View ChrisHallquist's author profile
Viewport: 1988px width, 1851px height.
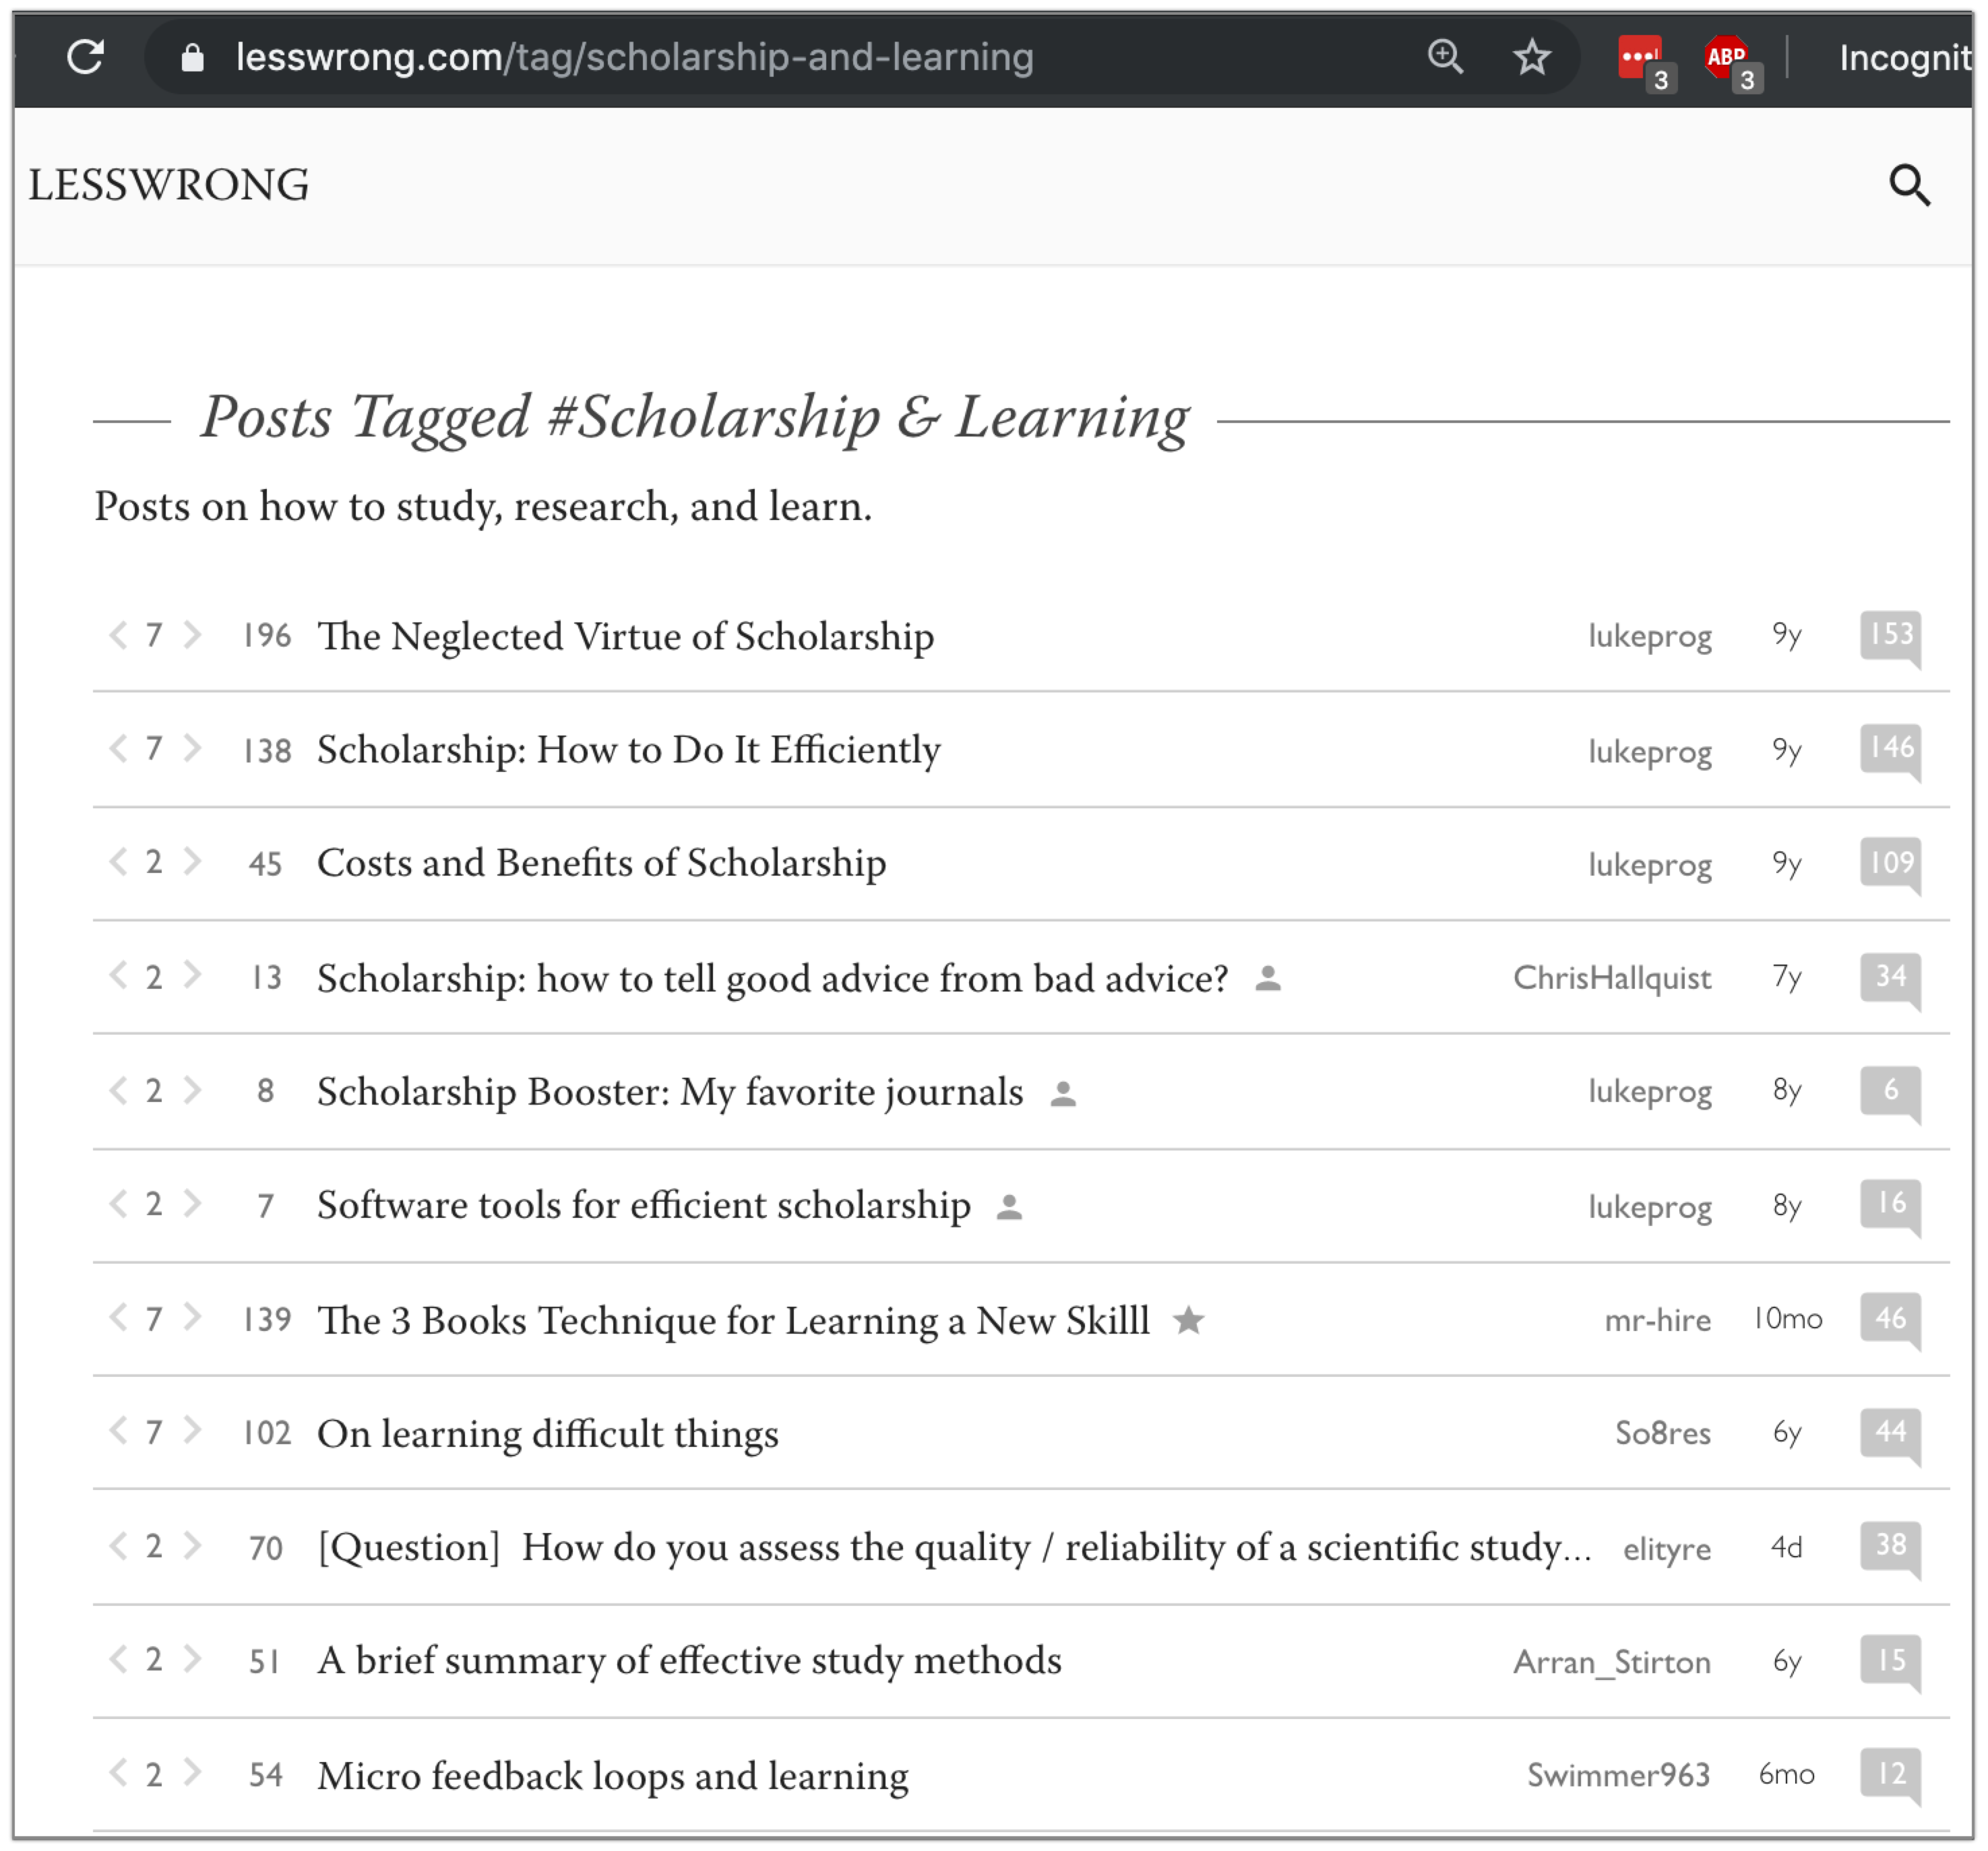[x=1612, y=979]
